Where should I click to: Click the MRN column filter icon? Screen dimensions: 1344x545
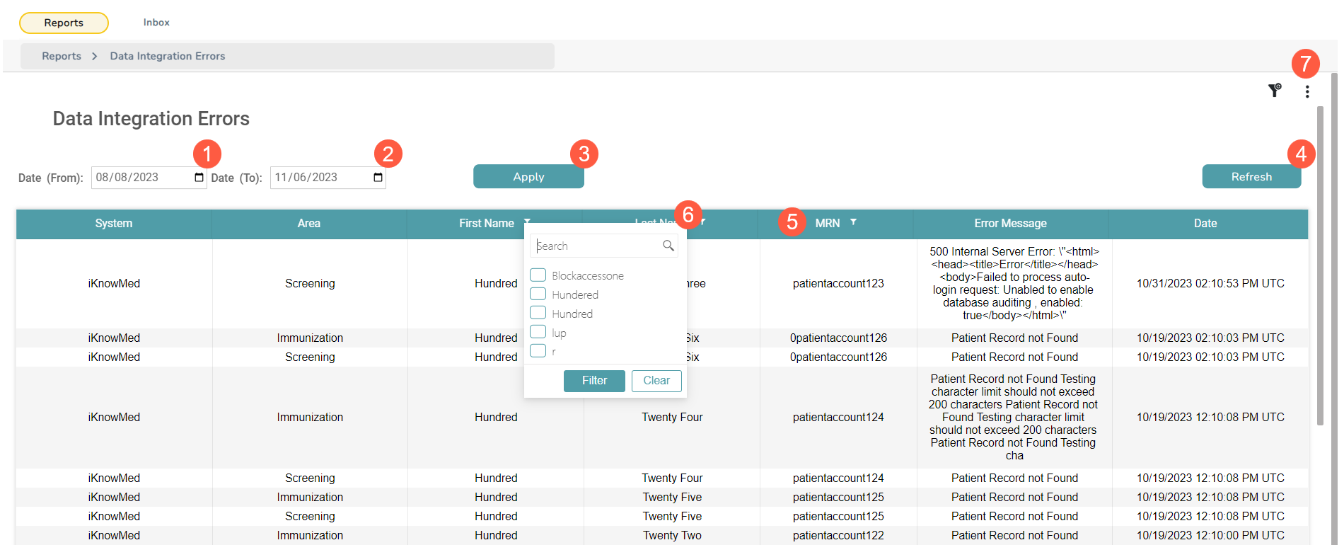853,222
